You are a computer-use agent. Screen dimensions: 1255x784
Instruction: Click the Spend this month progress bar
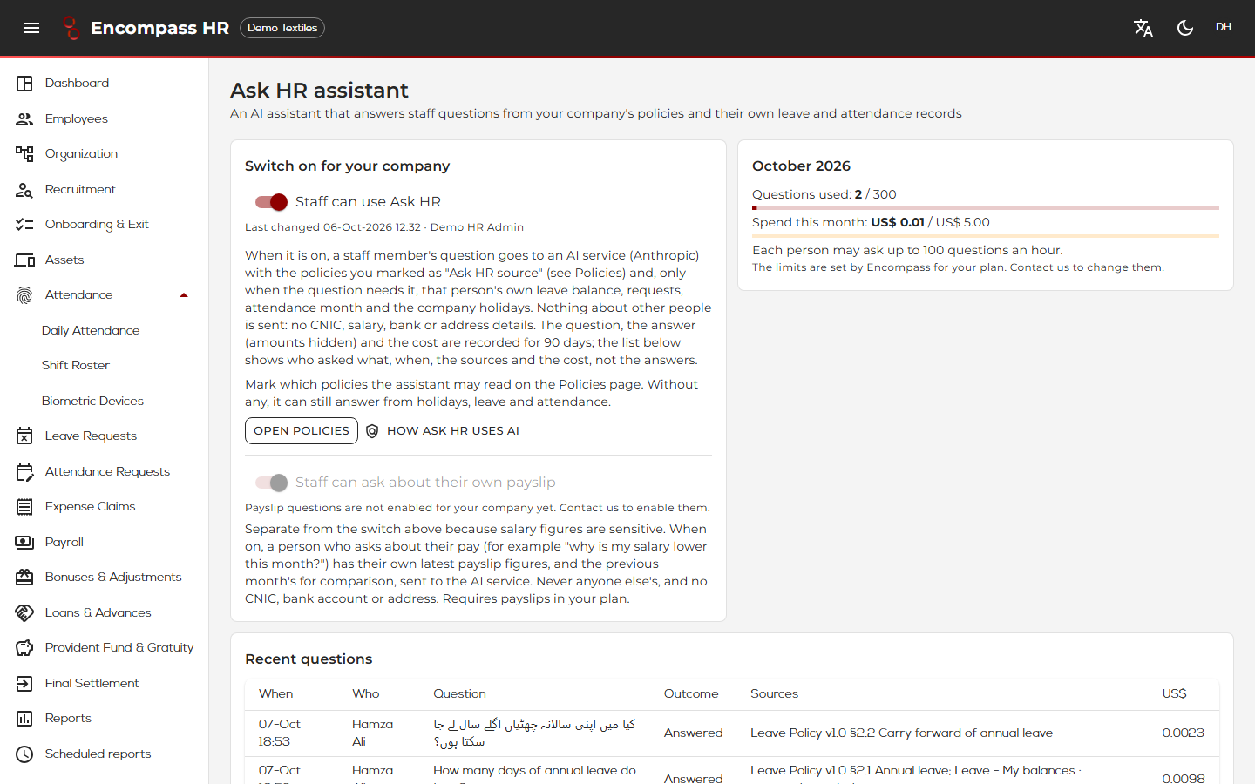(986, 236)
